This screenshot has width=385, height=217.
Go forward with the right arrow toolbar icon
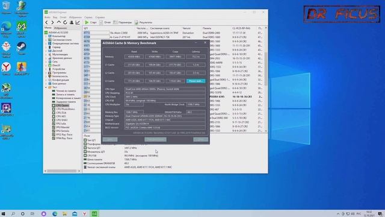52,22
